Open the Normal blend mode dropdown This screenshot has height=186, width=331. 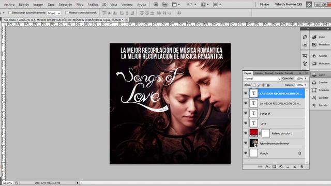(262, 79)
